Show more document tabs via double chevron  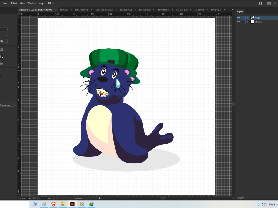click(233, 9)
